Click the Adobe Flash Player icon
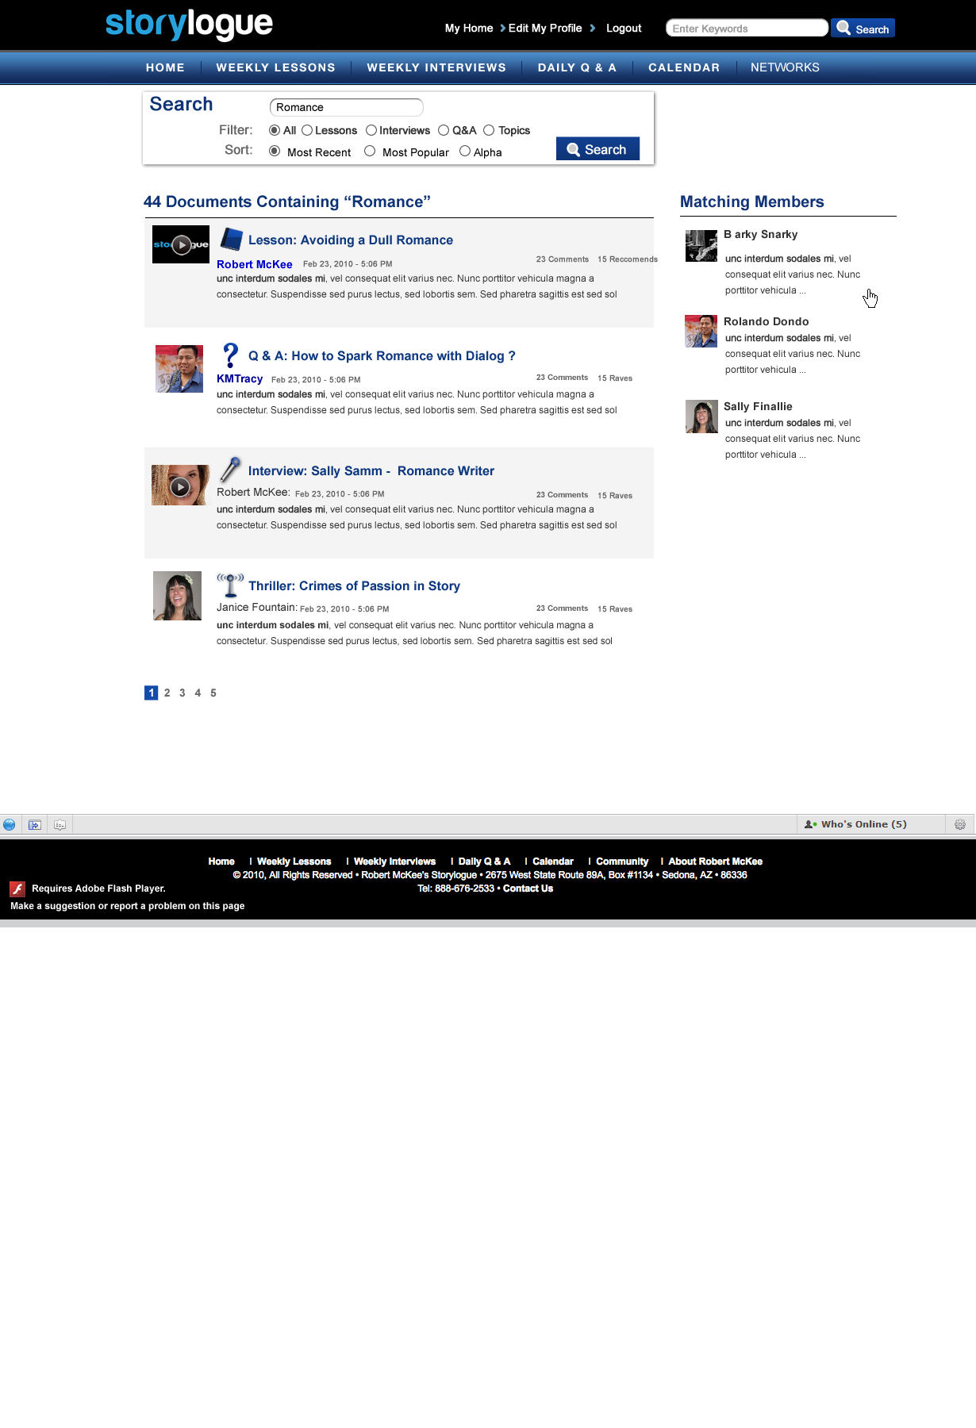The image size is (976, 1428). coord(17,889)
